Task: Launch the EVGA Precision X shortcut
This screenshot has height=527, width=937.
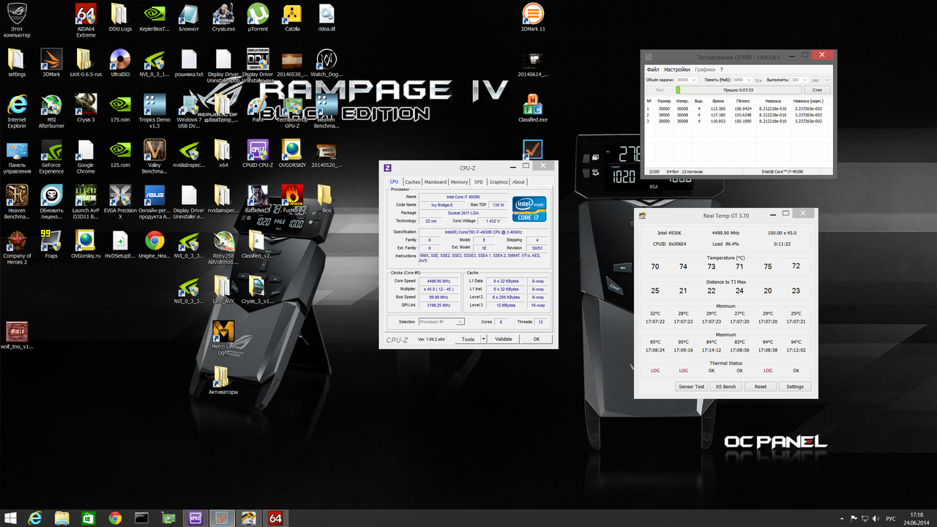Action: (120, 201)
